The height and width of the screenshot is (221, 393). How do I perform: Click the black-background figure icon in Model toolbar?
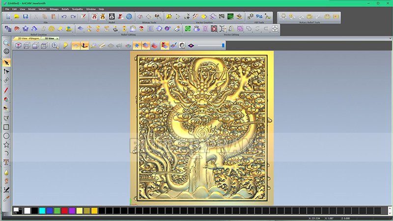[x=112, y=17]
